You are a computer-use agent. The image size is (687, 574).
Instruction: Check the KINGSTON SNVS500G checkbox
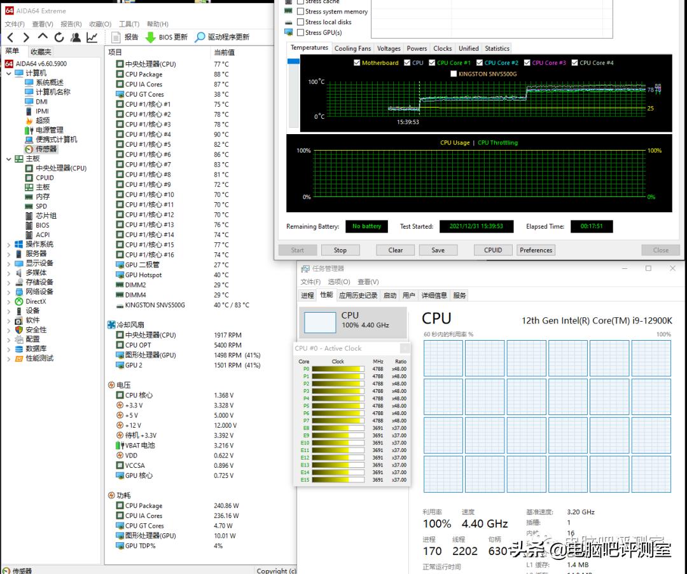coord(454,74)
